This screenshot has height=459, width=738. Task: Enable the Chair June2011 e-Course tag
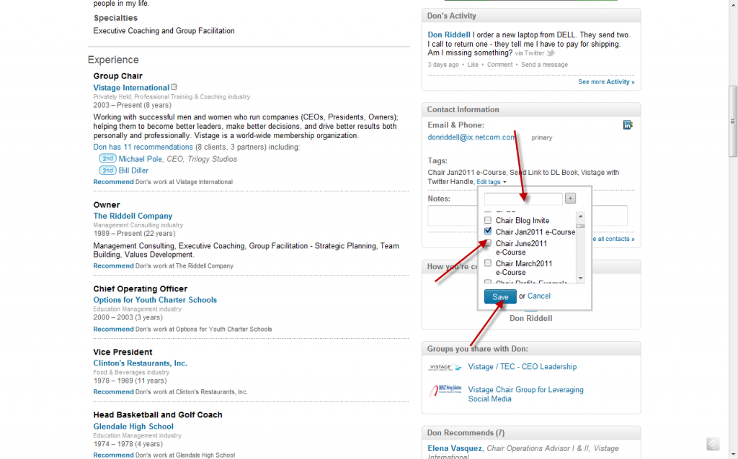coord(488,243)
